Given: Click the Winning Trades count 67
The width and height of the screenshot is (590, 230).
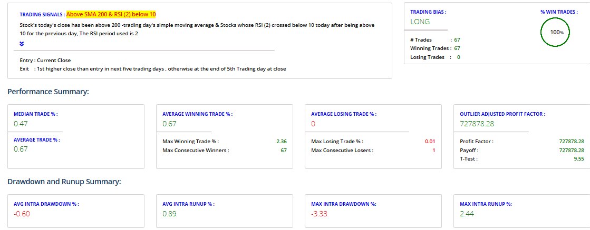Looking at the screenshot, I should [x=457, y=48].
